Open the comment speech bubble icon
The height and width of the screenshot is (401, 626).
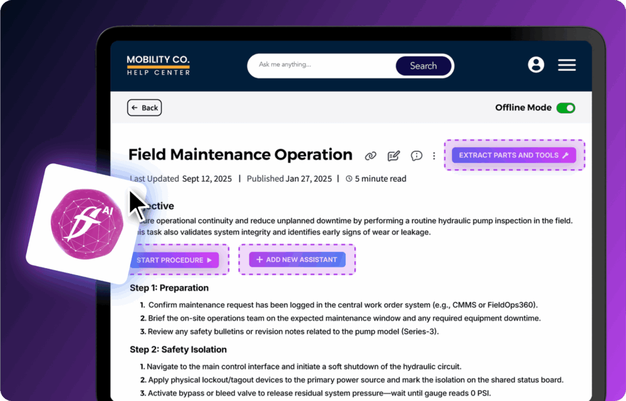point(416,156)
